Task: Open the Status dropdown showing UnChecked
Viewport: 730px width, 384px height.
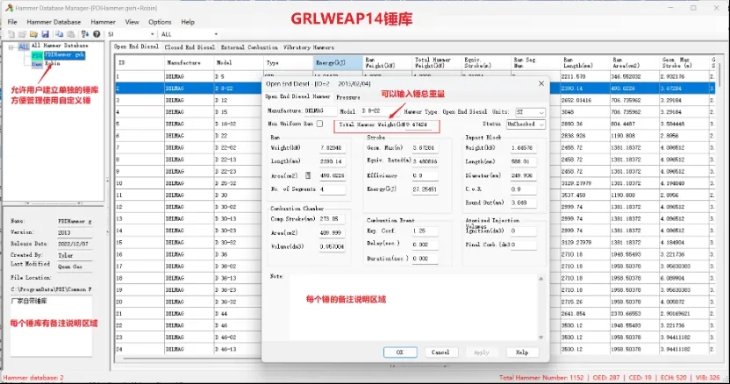Action: [x=541, y=124]
